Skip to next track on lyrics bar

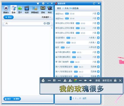point(59,80)
